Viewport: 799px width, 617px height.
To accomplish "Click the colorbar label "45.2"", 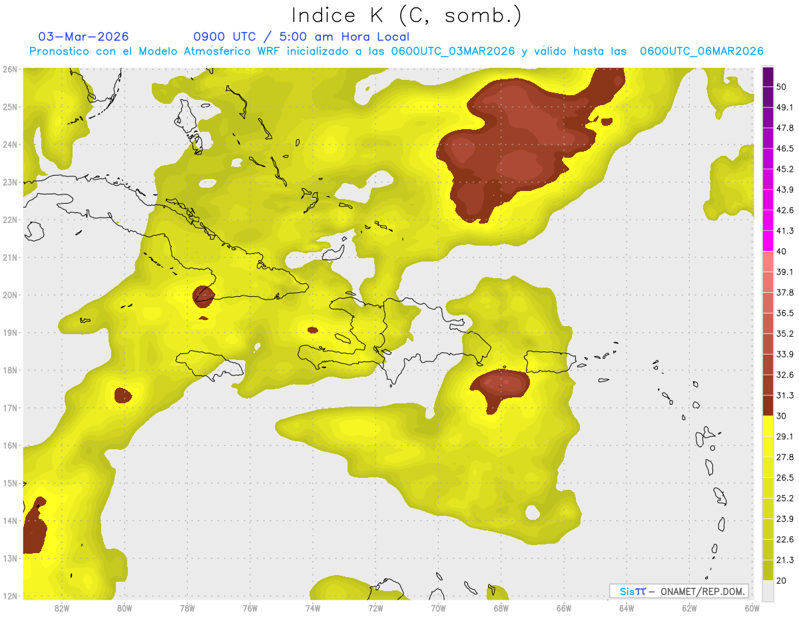I will click(785, 169).
